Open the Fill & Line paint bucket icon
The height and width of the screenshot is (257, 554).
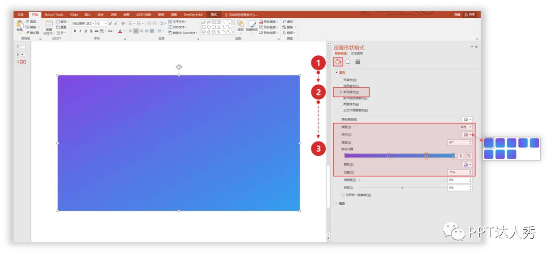click(x=338, y=62)
